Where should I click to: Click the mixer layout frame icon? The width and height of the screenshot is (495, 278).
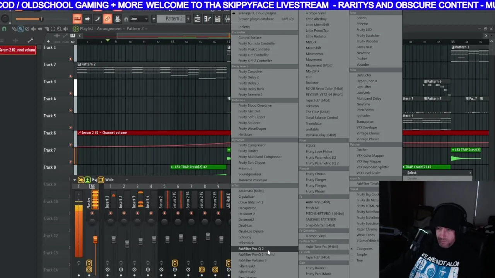[x=101, y=180]
